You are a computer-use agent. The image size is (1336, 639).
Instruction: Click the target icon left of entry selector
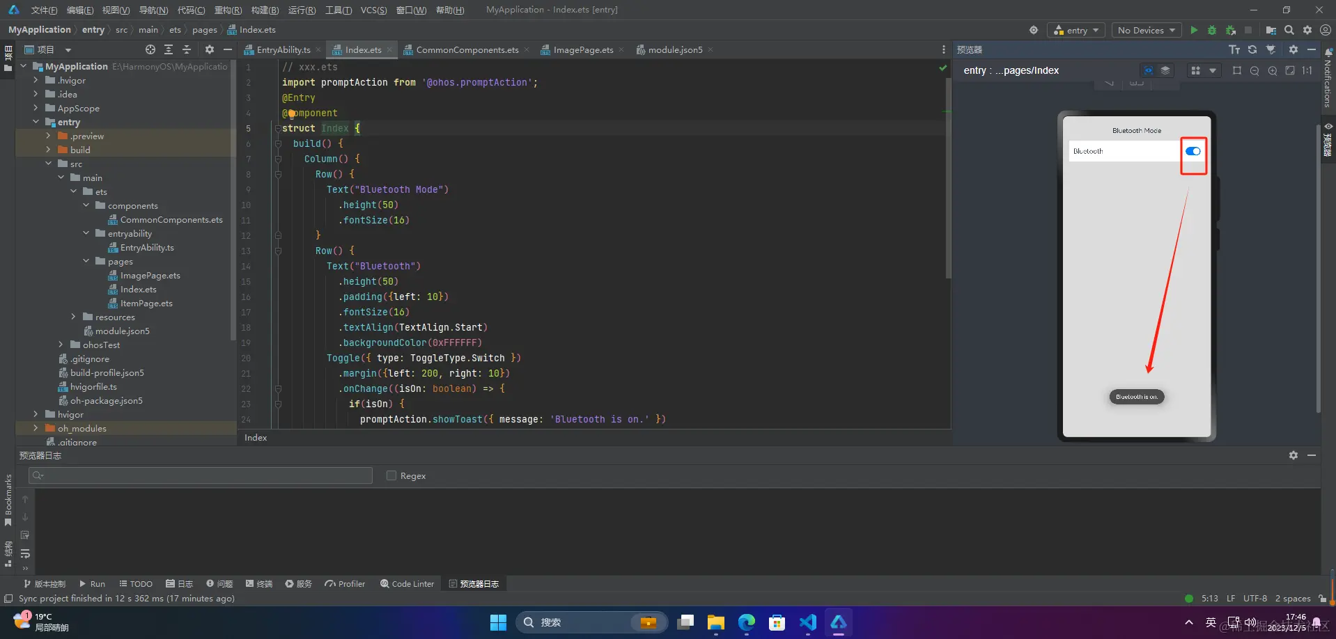[1034, 30]
